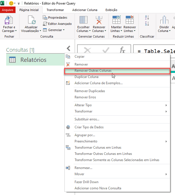
Task: Expand the Manter Linhas dropdown arrow
Action: tap(121, 31)
